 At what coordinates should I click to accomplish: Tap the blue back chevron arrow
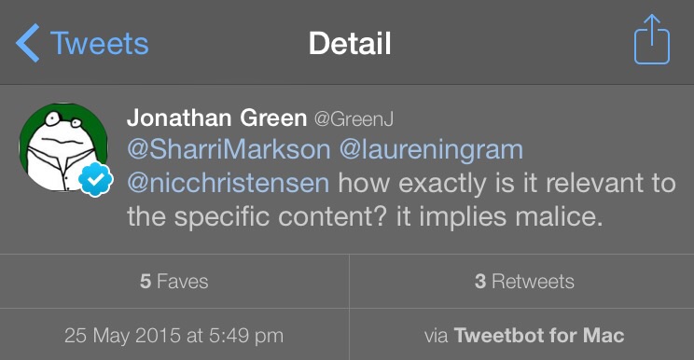point(27,43)
